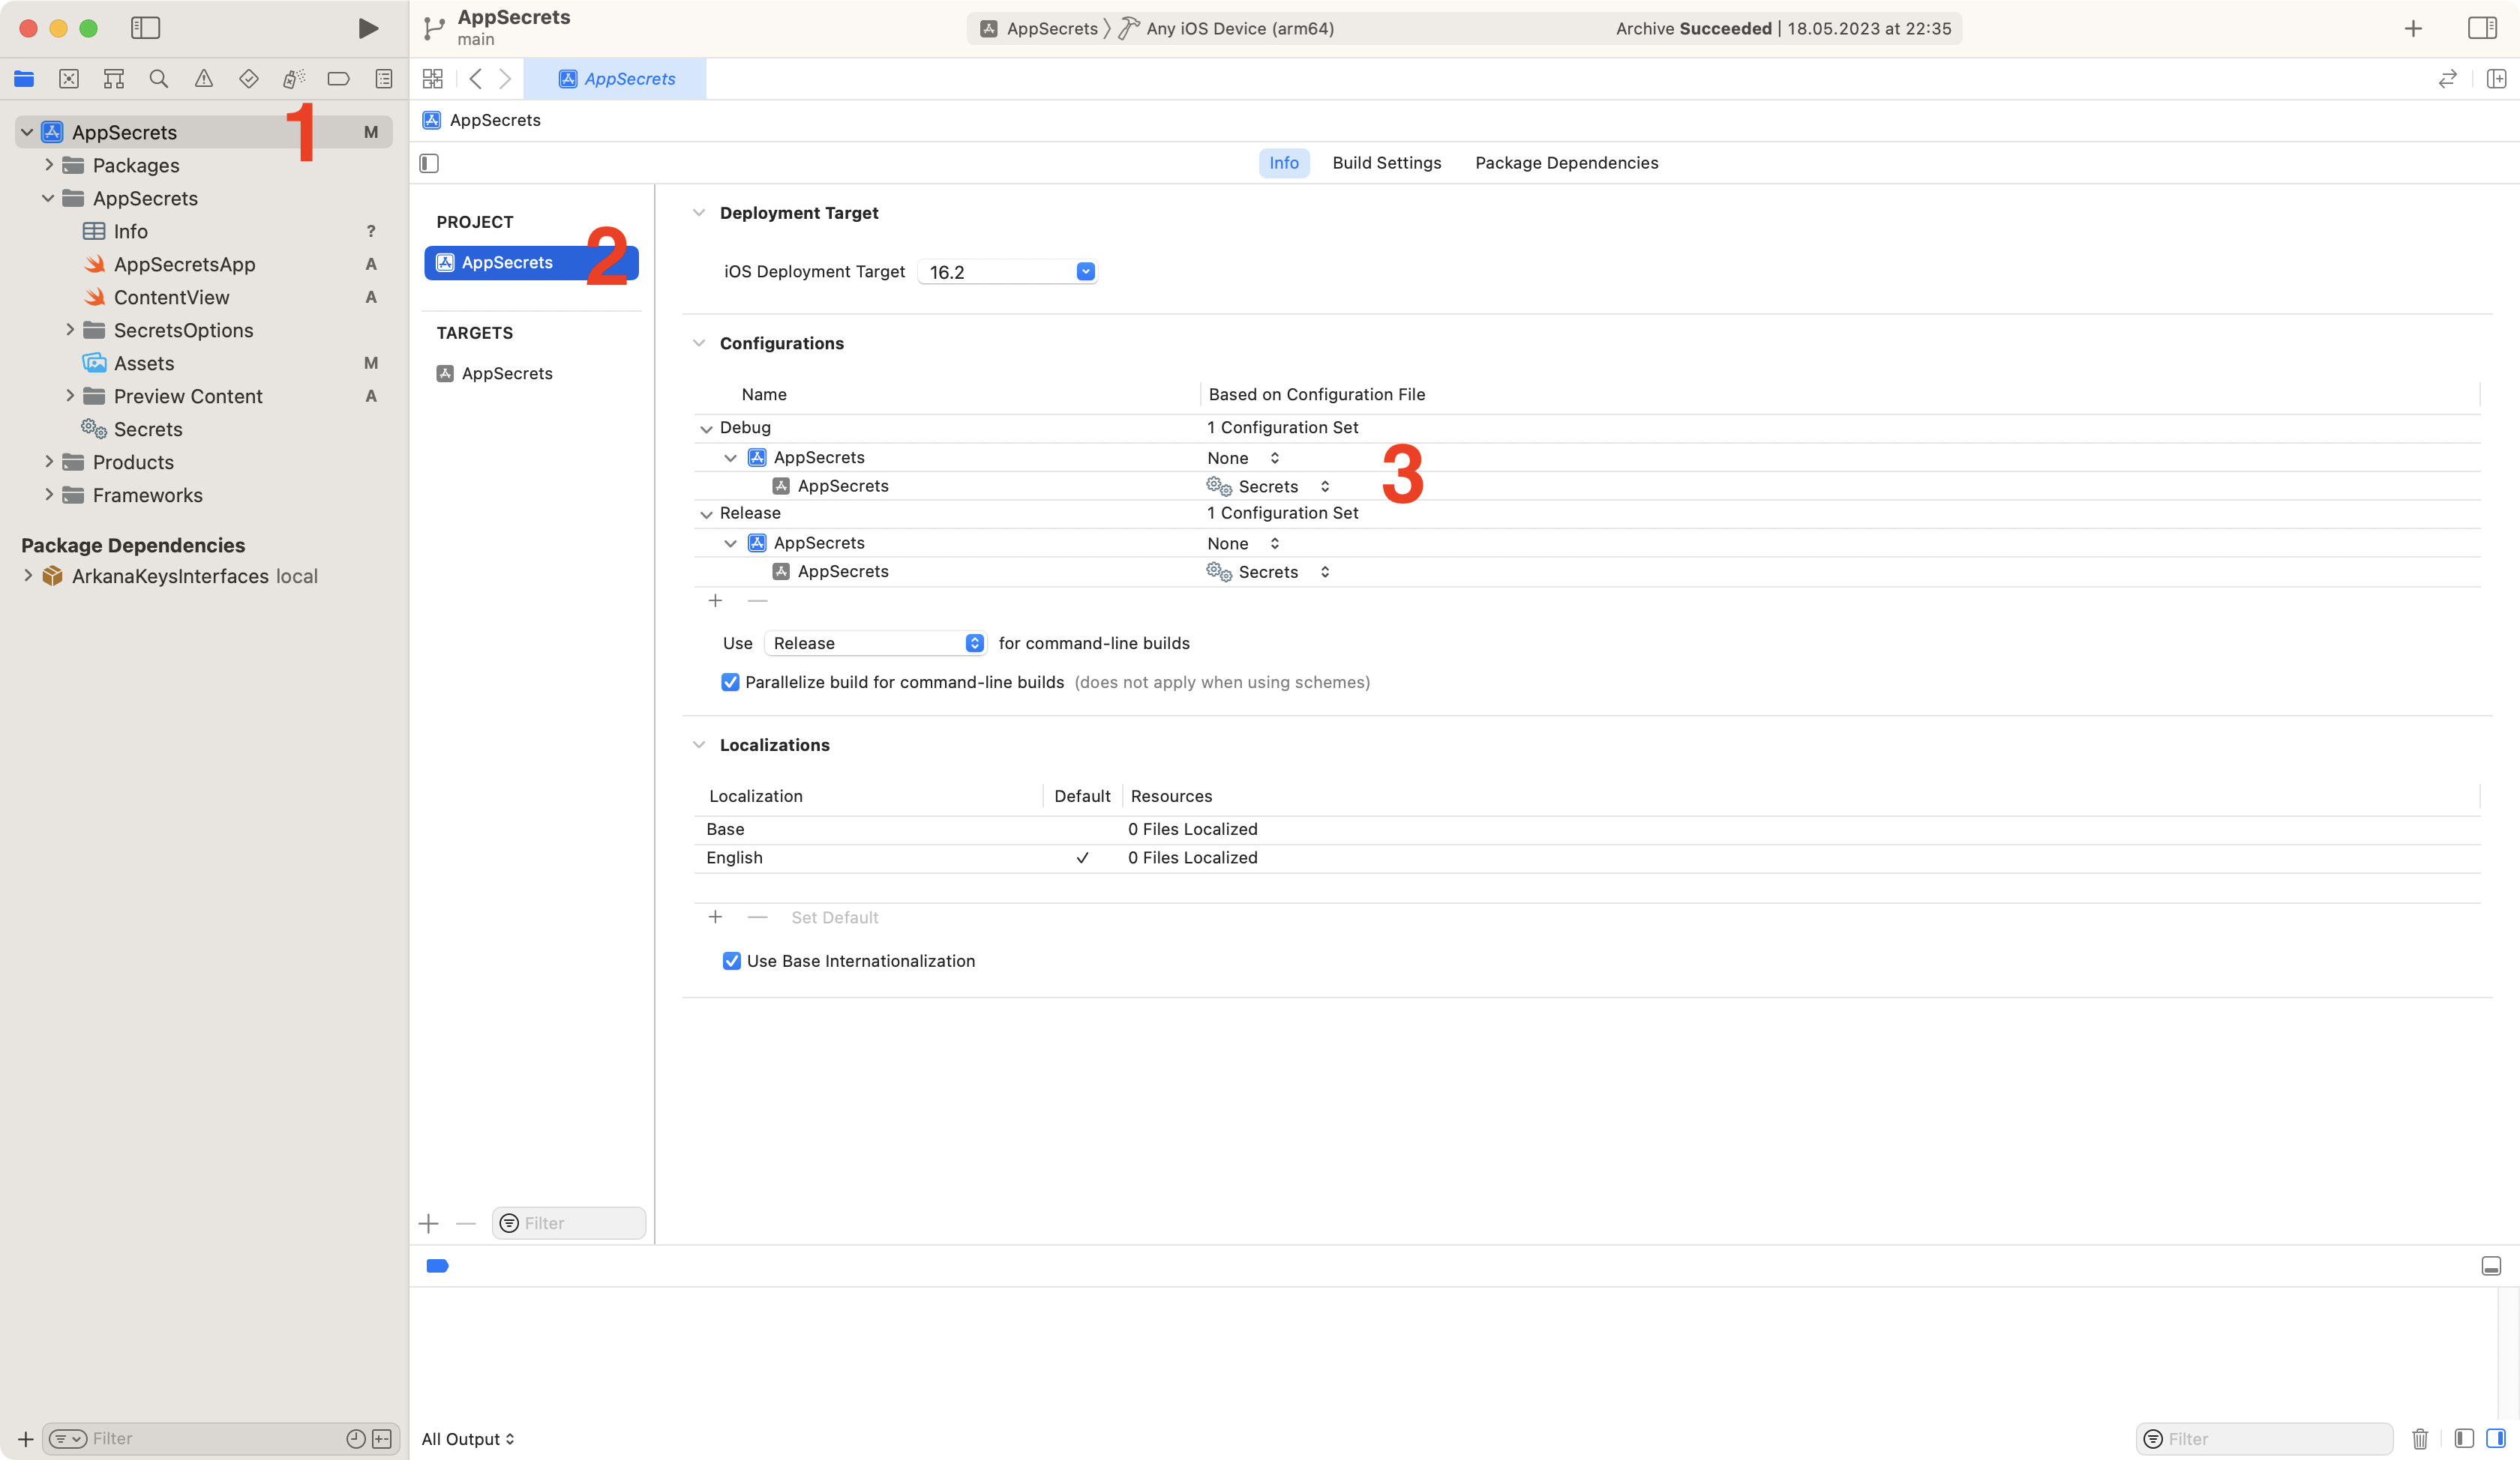The height and width of the screenshot is (1460, 2520).
Task: Run the build with the play button
Action: pos(368,28)
